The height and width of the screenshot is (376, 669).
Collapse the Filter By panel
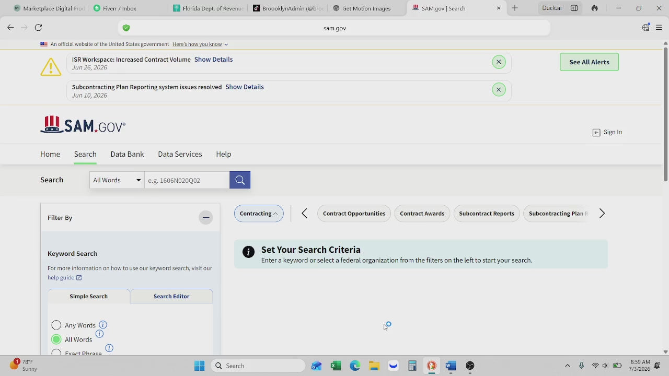pyautogui.click(x=206, y=218)
